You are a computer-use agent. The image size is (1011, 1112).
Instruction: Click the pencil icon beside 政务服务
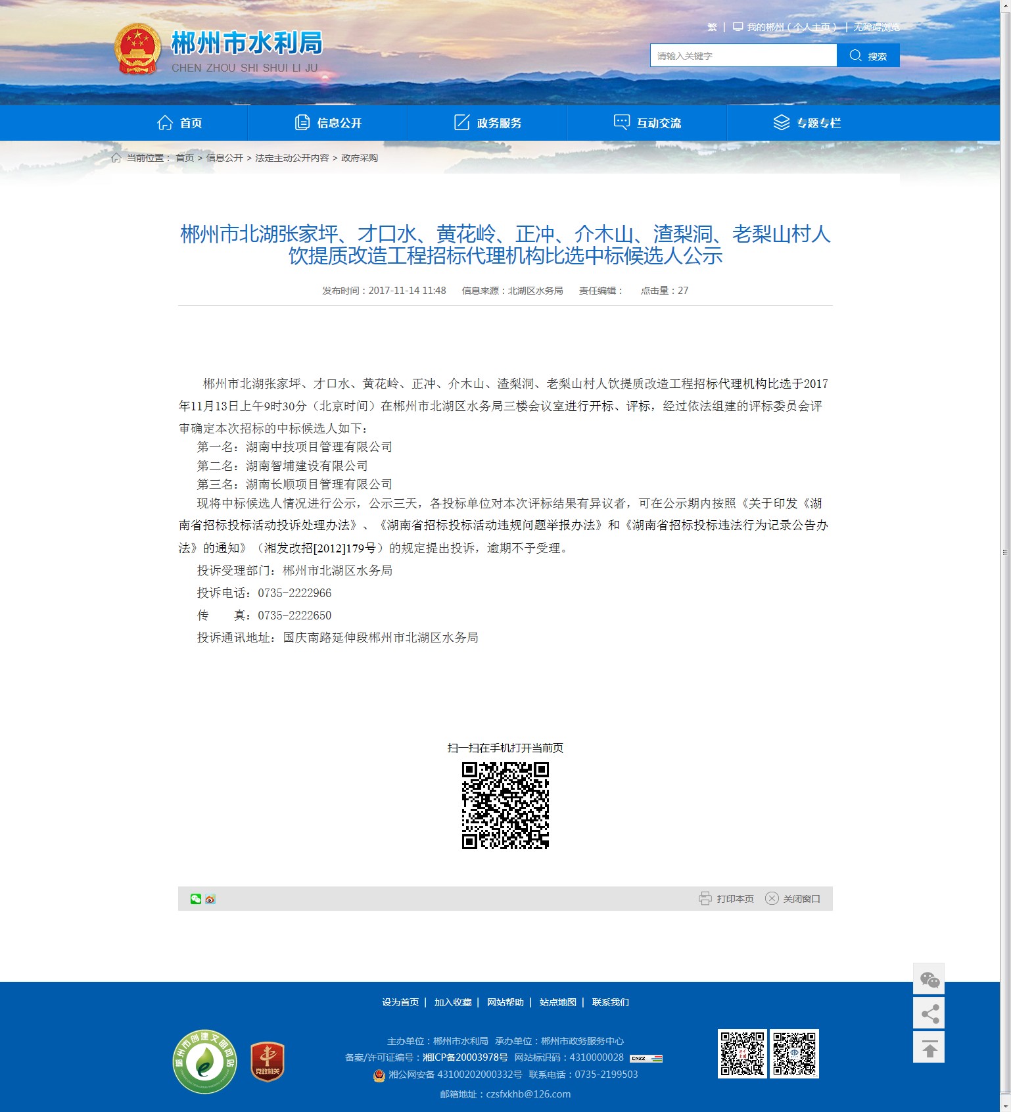[462, 123]
